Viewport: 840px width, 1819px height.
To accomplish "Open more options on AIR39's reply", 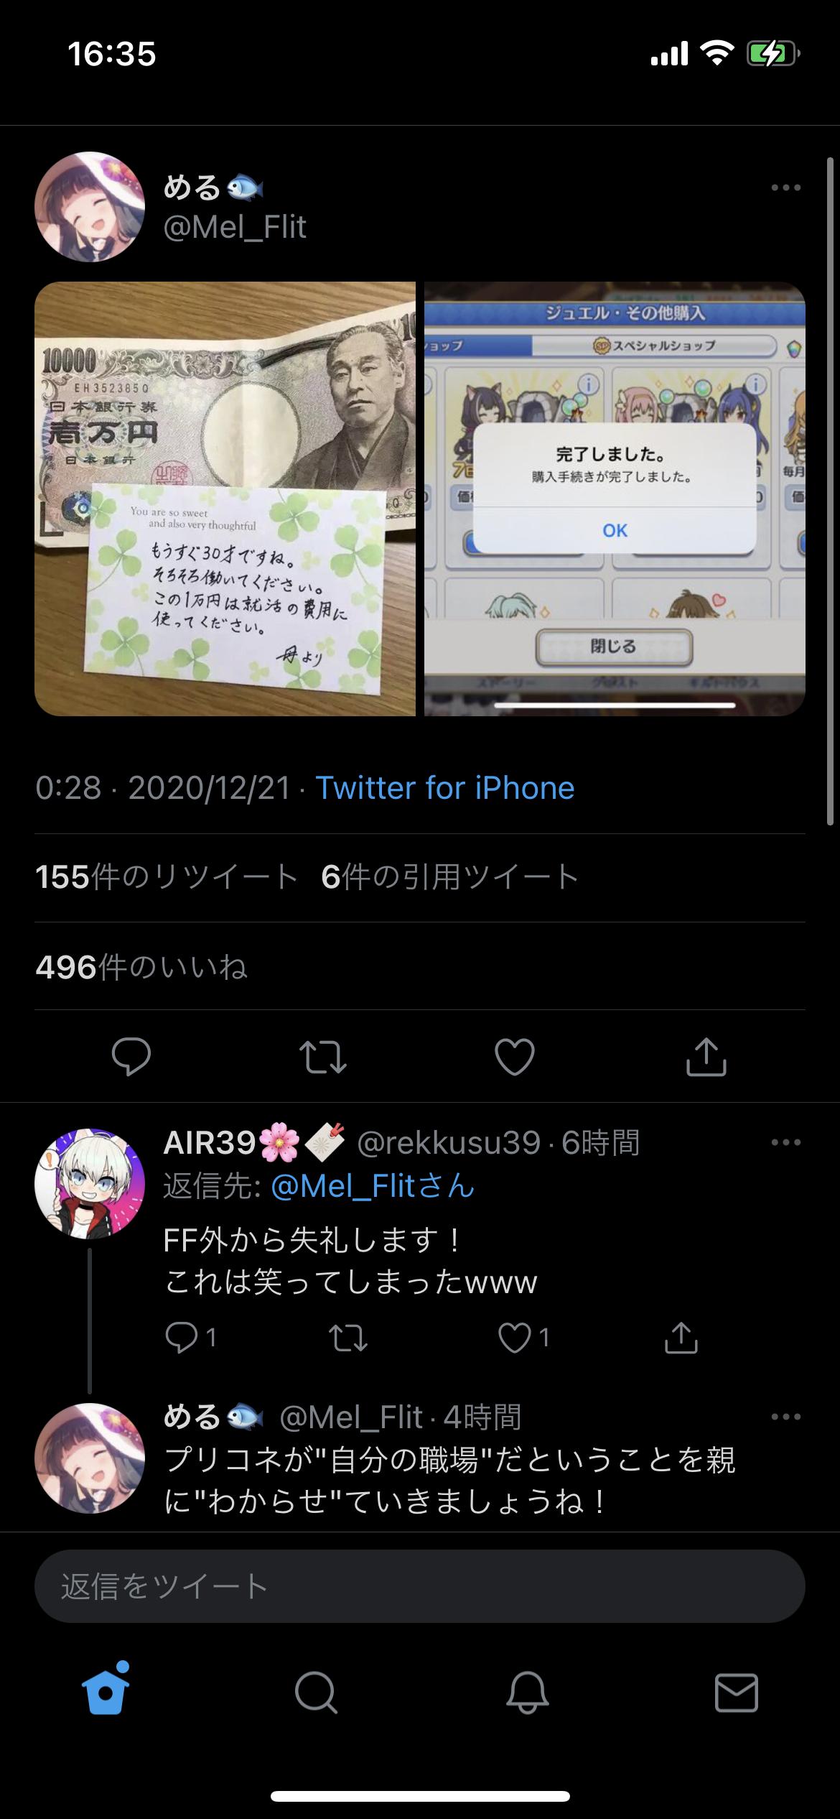I will (785, 1142).
